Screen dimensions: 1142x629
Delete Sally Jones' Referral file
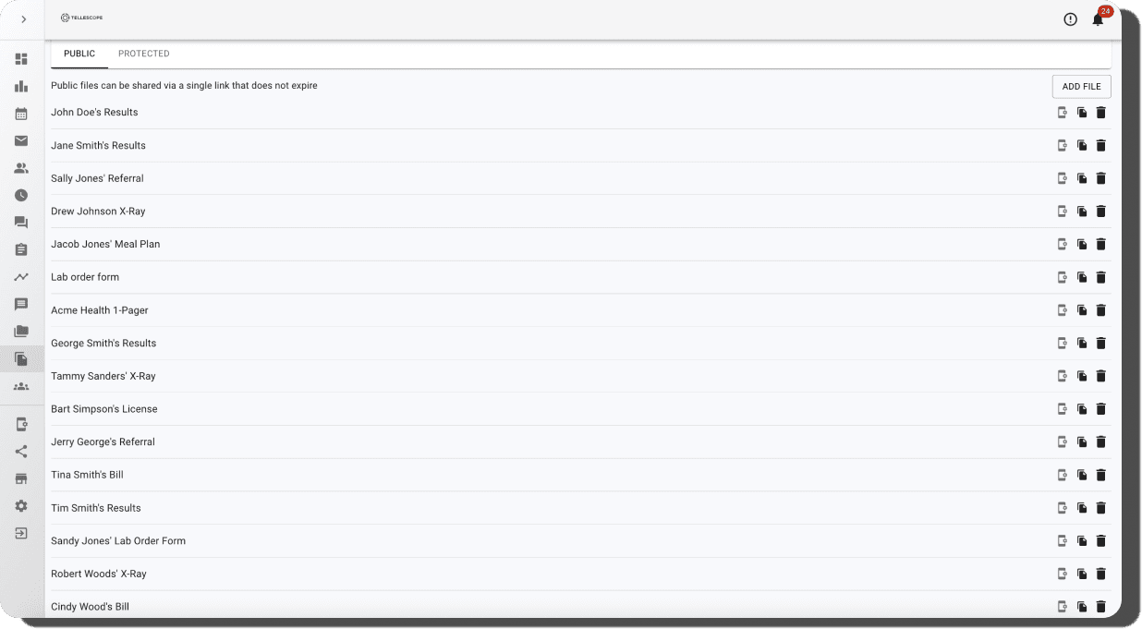point(1100,178)
